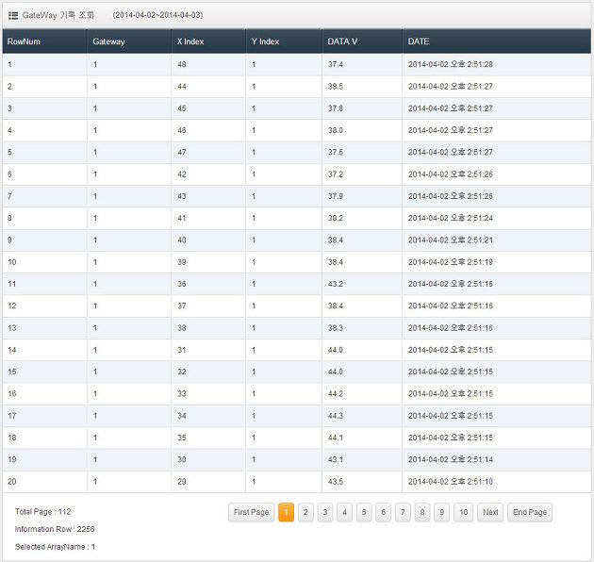Open page 7 of results
This screenshot has height=562, width=594.
403,512
